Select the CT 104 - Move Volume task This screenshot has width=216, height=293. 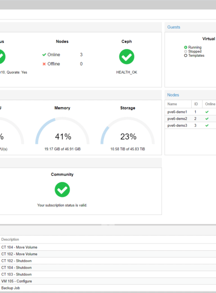point(108,247)
